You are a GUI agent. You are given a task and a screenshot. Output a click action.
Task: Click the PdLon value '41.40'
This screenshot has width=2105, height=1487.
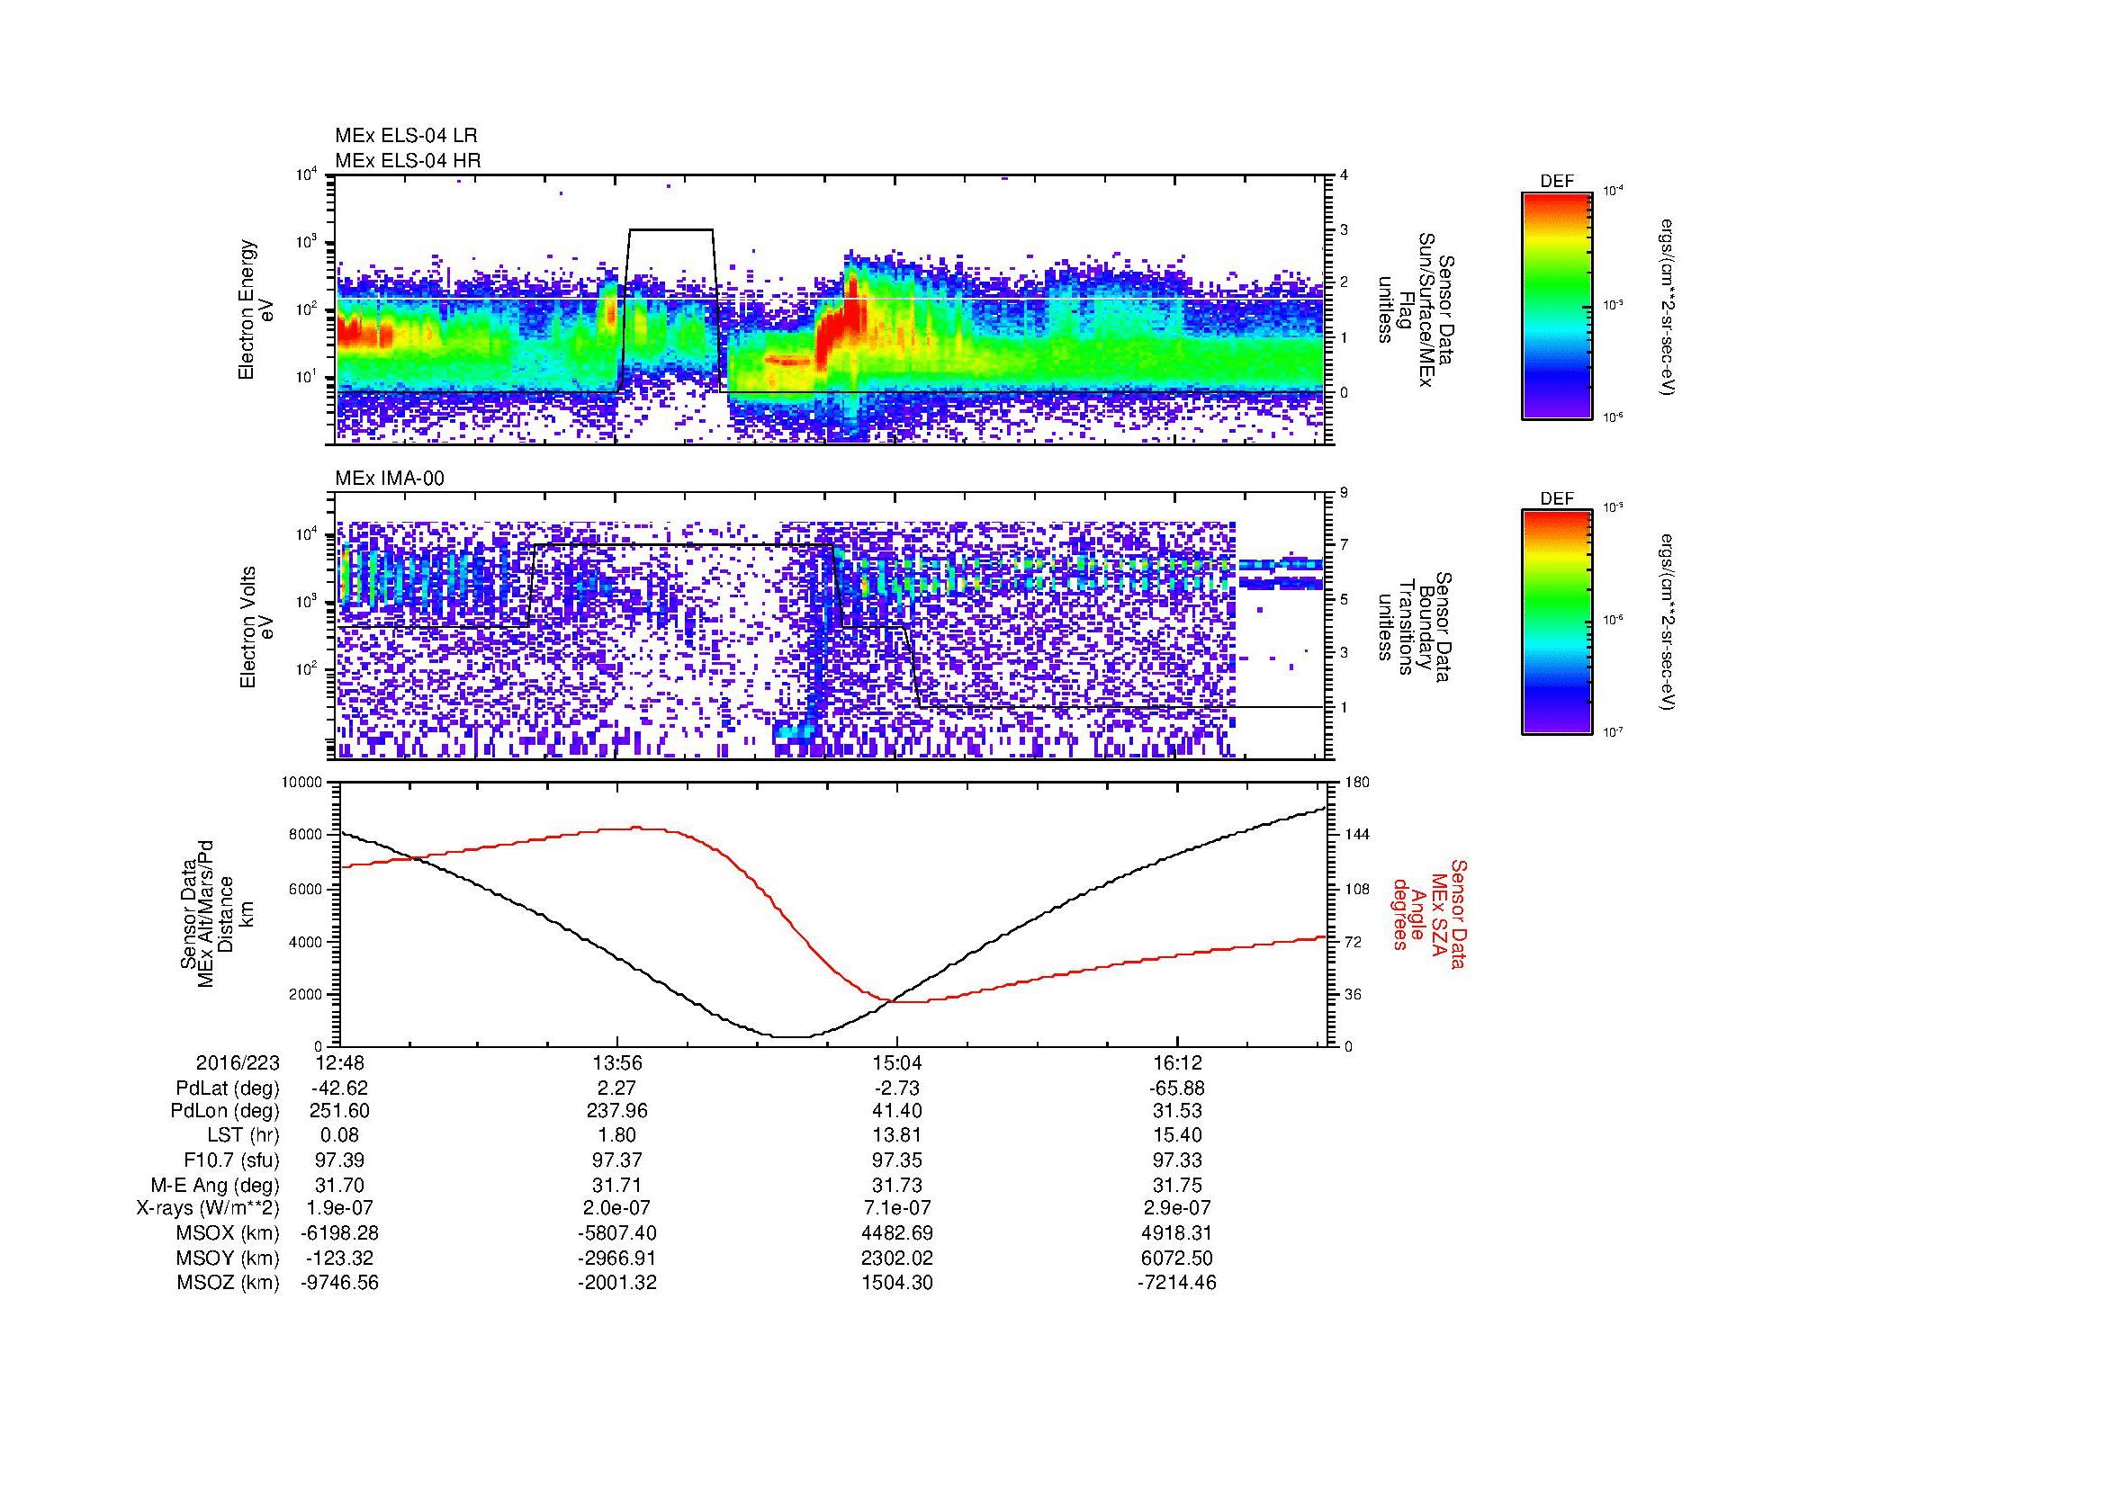click(x=897, y=1111)
